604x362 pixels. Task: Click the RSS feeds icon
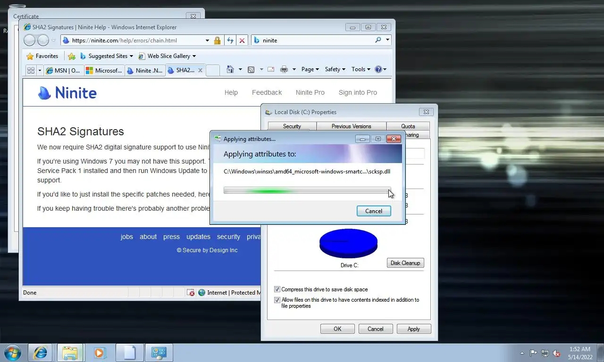click(251, 69)
